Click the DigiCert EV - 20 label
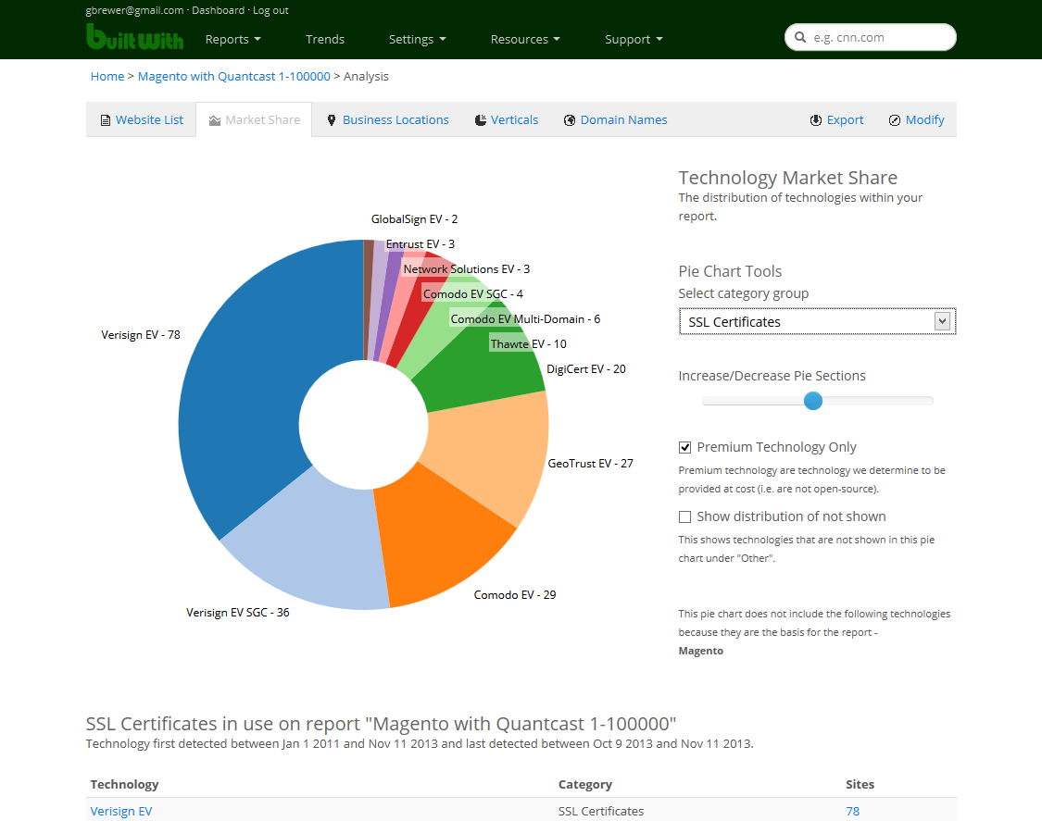Screen dimensions: 1042x821 pyautogui.click(x=586, y=369)
